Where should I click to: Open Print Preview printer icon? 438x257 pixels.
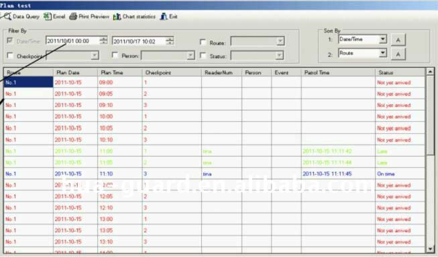click(73, 17)
